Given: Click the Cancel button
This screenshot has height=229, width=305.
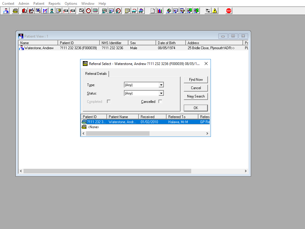Looking at the screenshot, I should [x=196, y=88].
